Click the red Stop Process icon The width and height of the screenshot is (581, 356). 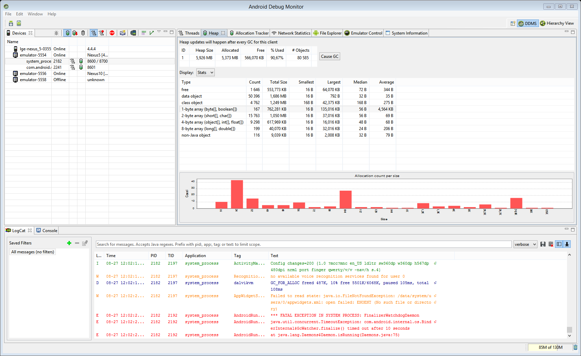tap(112, 33)
